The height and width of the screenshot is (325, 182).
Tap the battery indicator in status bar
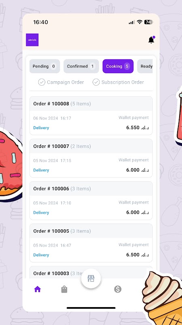tap(148, 22)
